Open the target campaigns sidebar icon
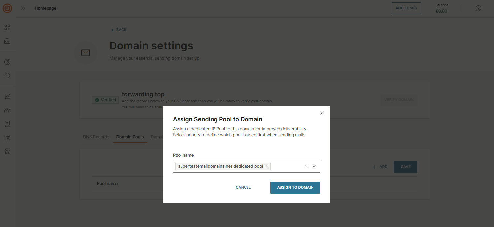494x227 pixels. point(7,62)
